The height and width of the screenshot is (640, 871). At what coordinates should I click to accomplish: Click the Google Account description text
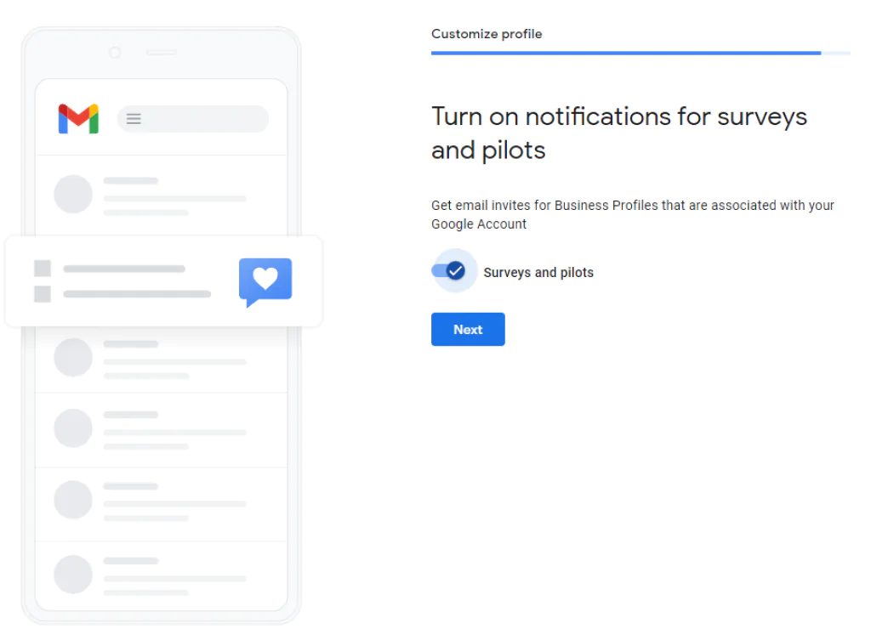tap(633, 215)
